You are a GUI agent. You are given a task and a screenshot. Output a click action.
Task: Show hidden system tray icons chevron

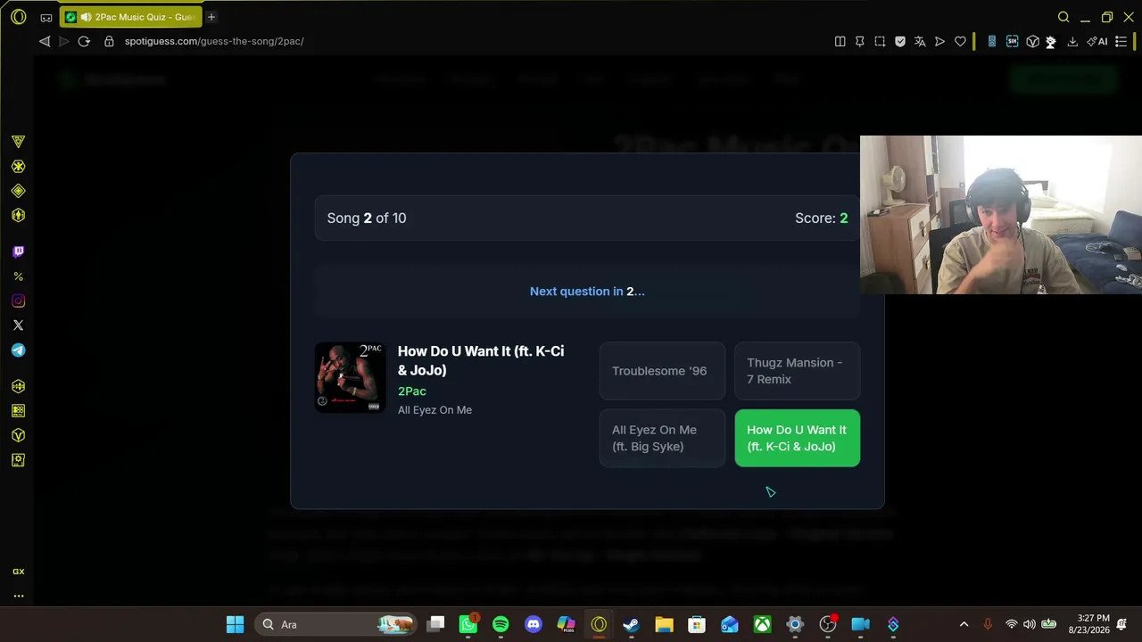tap(964, 624)
